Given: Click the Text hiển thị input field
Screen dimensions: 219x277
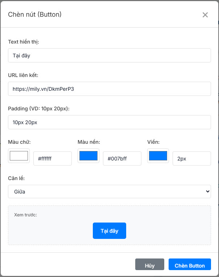Looking at the screenshot, I should [109, 55].
